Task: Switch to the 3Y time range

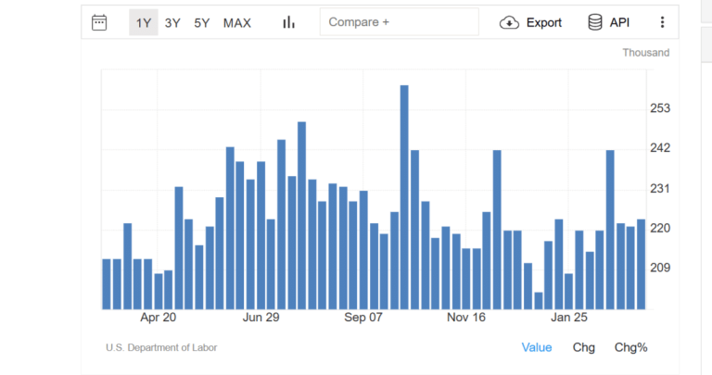Action: (172, 22)
